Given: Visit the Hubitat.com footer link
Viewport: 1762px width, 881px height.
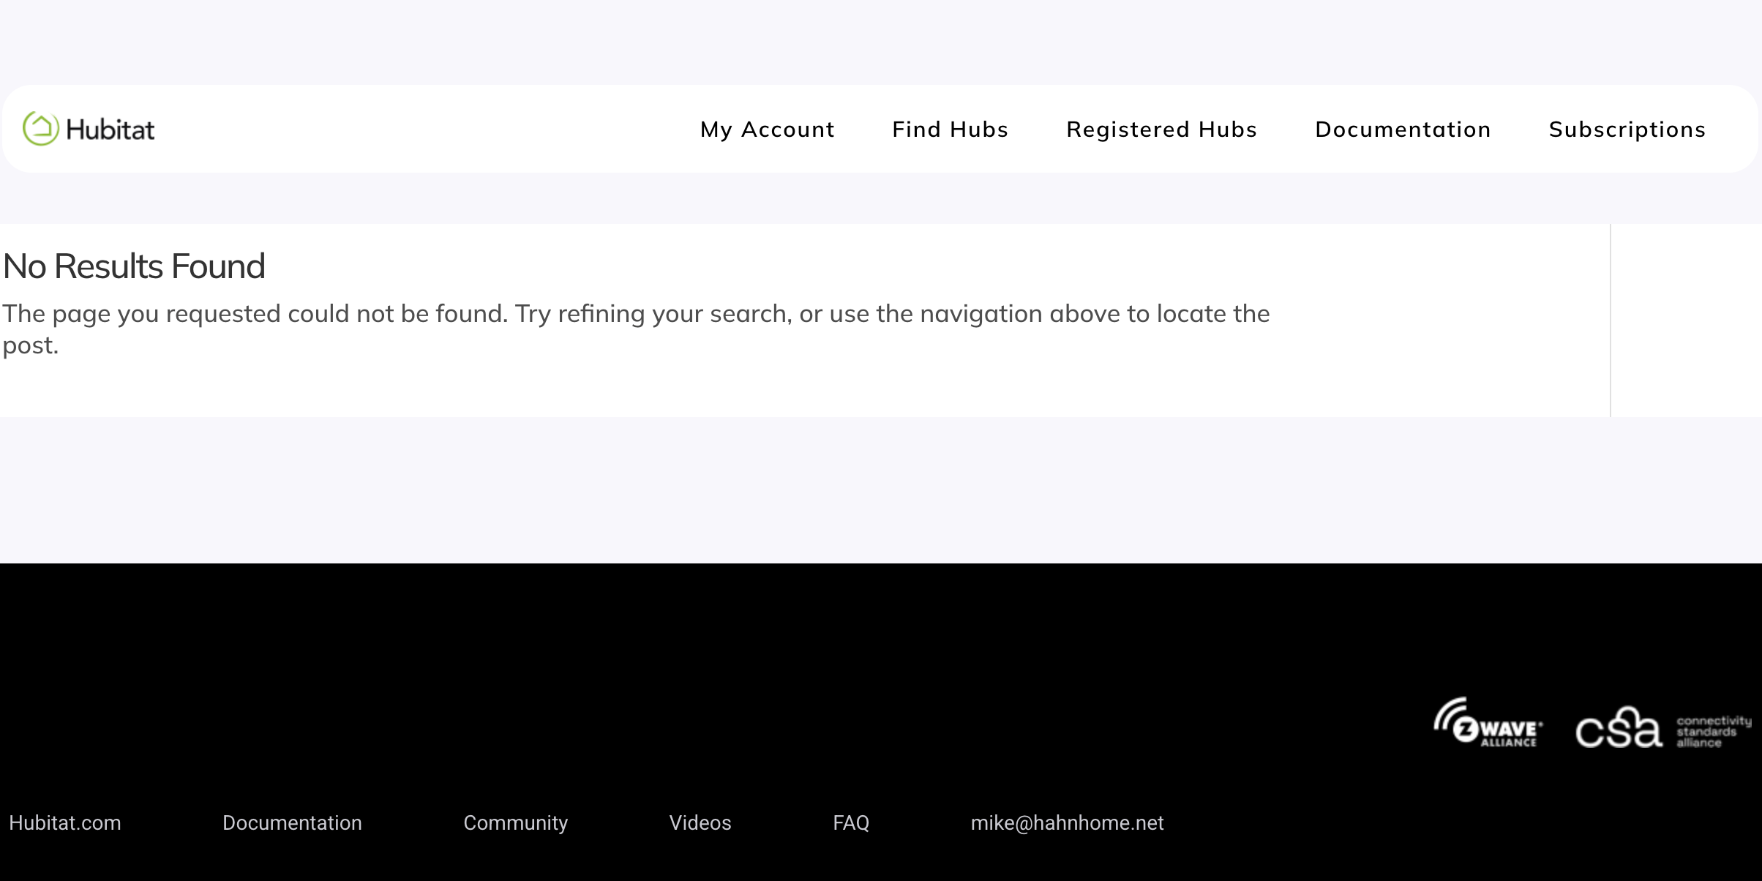Looking at the screenshot, I should click(65, 823).
